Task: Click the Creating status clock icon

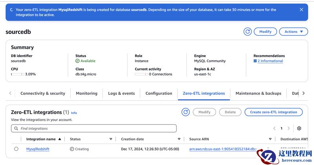Action: click(x=72, y=149)
